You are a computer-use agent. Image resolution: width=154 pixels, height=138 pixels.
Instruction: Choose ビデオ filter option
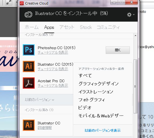click(x=85, y=108)
